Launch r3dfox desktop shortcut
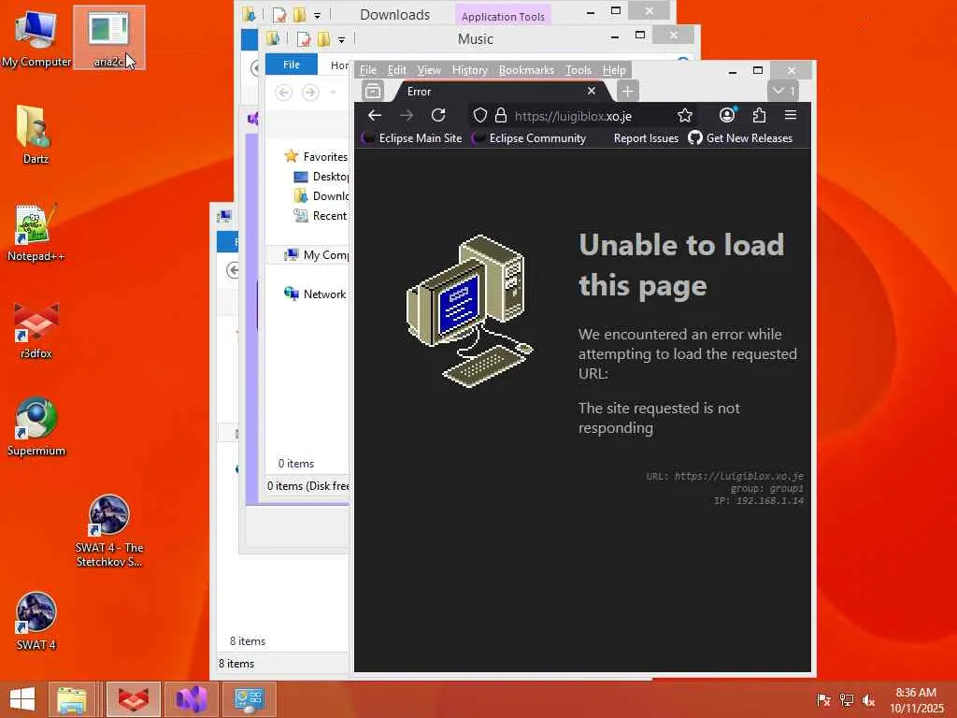The image size is (957, 718). (x=36, y=330)
